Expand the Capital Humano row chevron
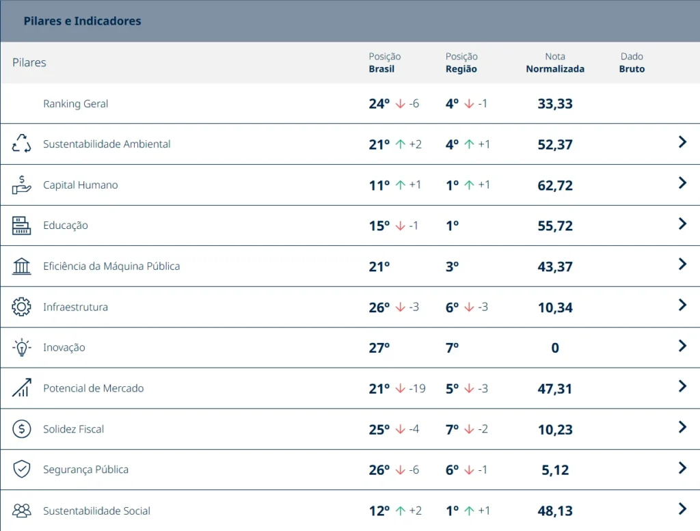The width and height of the screenshot is (700, 531). pos(682,182)
